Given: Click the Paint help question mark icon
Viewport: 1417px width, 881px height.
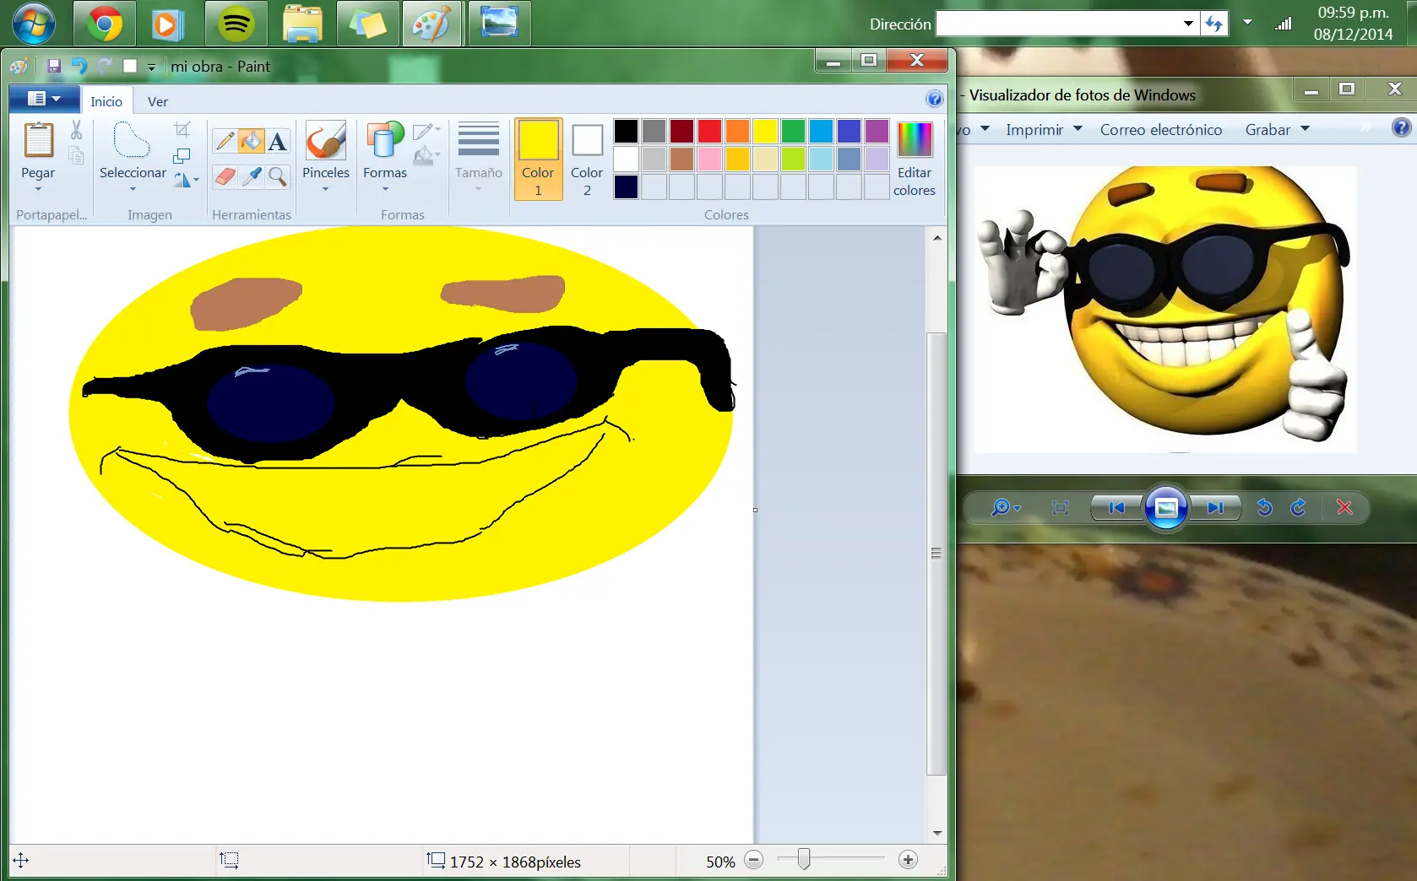Looking at the screenshot, I should (x=934, y=99).
